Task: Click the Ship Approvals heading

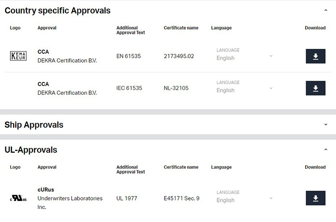Action: click(x=34, y=125)
